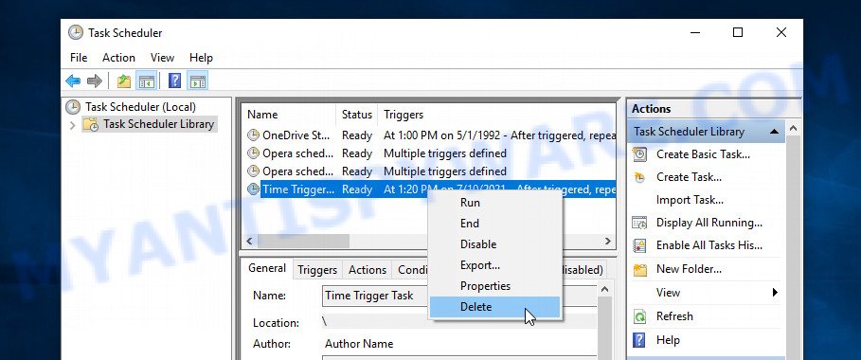The width and height of the screenshot is (861, 360).
Task: Click Refresh in the Actions pane
Action: point(674,316)
